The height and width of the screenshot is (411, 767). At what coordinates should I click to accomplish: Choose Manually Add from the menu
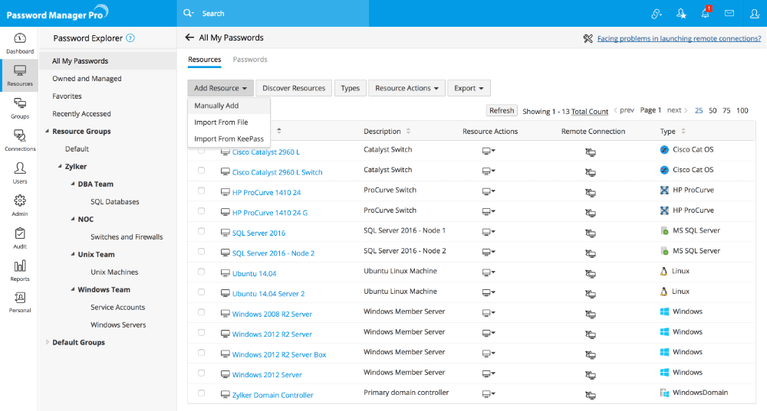click(x=229, y=106)
